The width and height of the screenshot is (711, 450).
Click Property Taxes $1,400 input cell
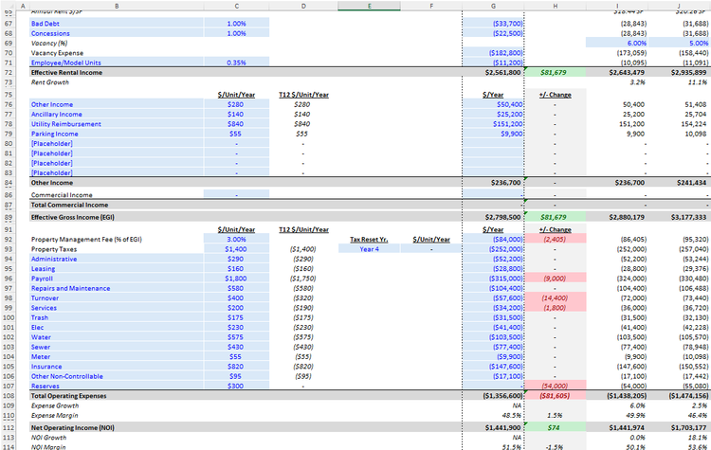pyautogui.click(x=236, y=249)
